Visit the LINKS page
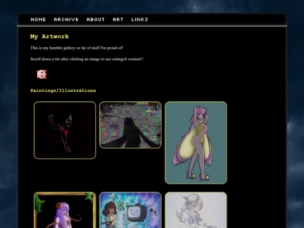The image size is (304, 228). point(140,20)
